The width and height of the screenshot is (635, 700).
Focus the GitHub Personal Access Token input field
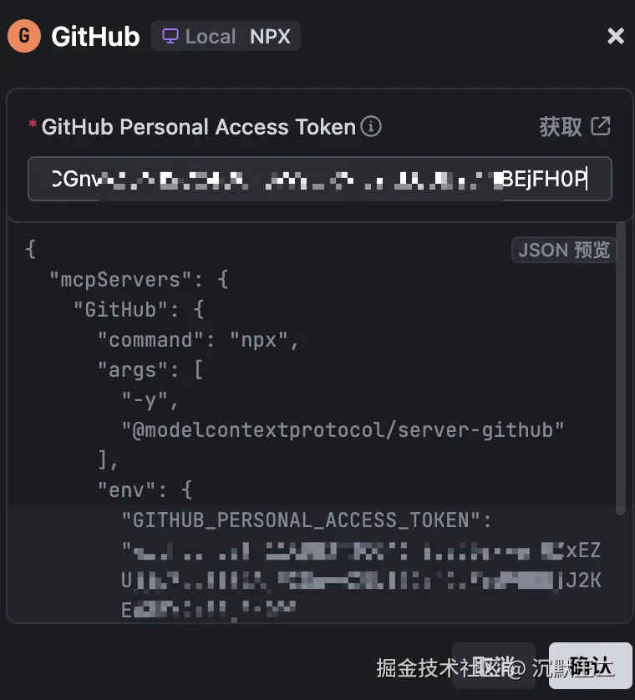(x=319, y=179)
